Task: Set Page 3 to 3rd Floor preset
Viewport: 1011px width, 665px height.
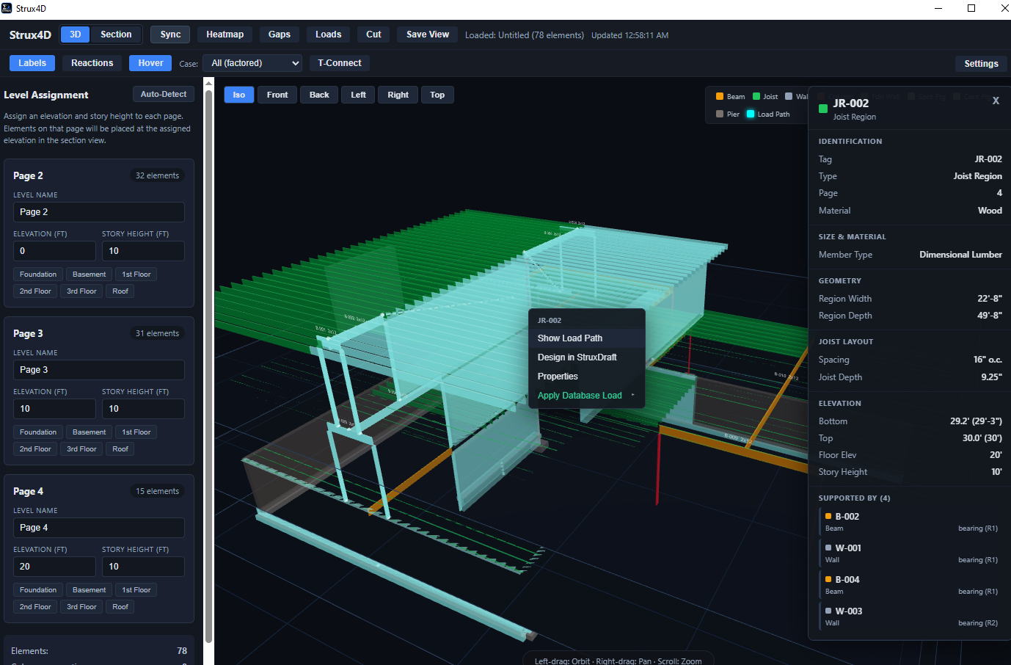Action: (x=81, y=449)
